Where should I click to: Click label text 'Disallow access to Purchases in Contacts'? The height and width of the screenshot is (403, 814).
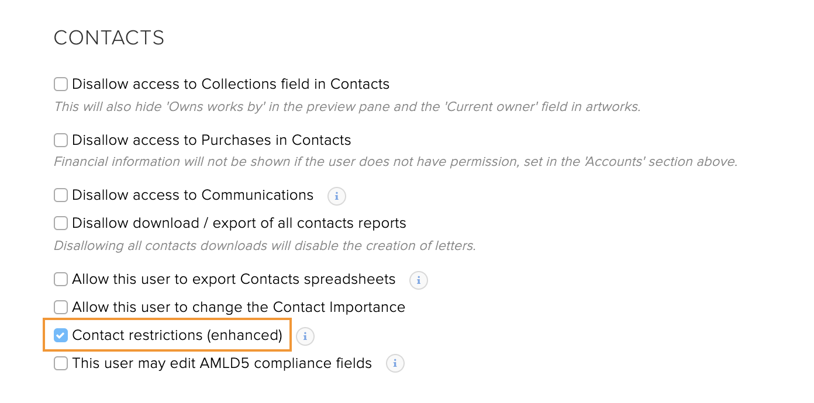coord(212,140)
